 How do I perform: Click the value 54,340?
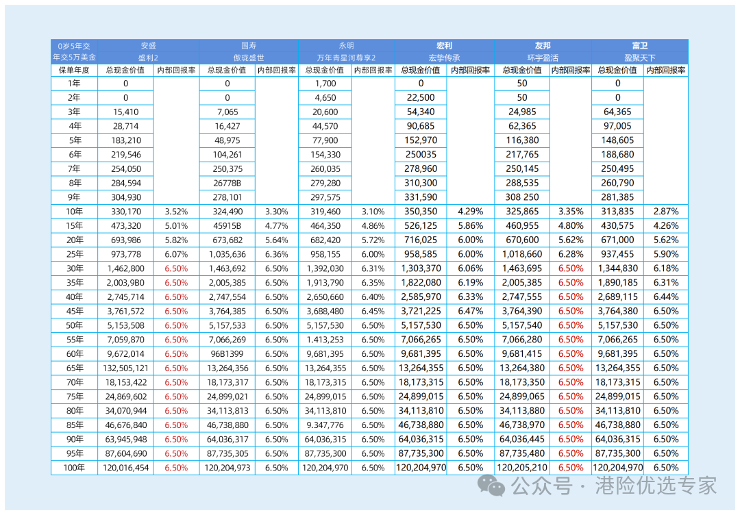coord(421,112)
